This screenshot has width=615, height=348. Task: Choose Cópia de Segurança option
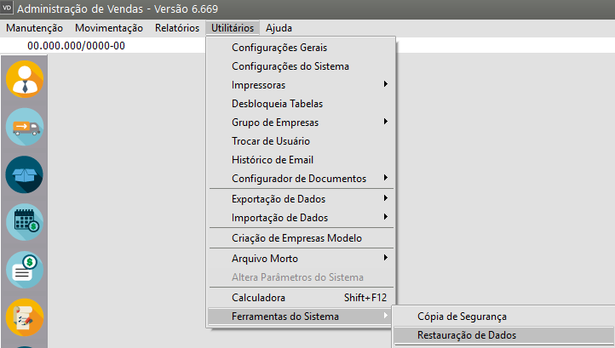coord(462,317)
